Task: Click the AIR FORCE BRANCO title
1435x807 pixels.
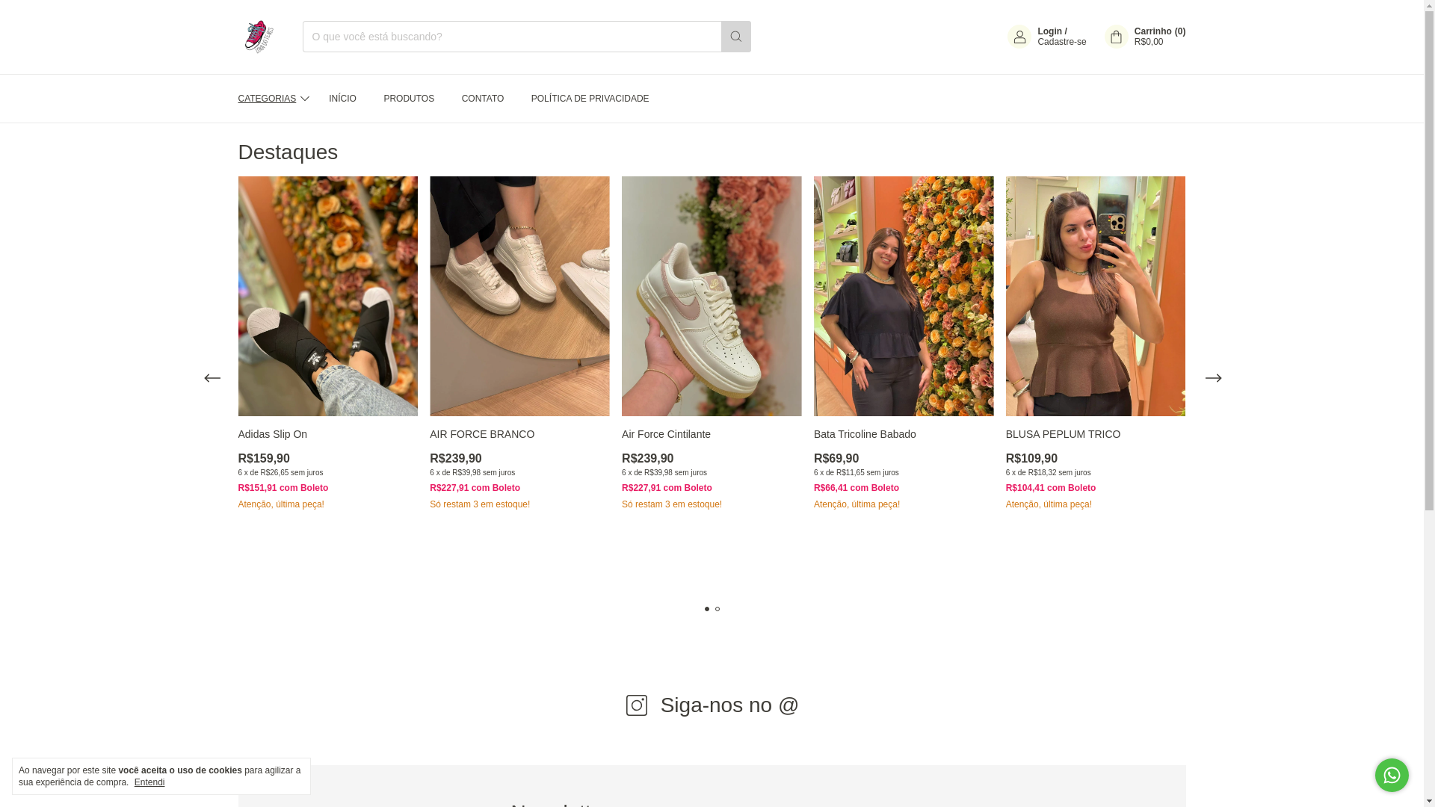Action: point(482,434)
